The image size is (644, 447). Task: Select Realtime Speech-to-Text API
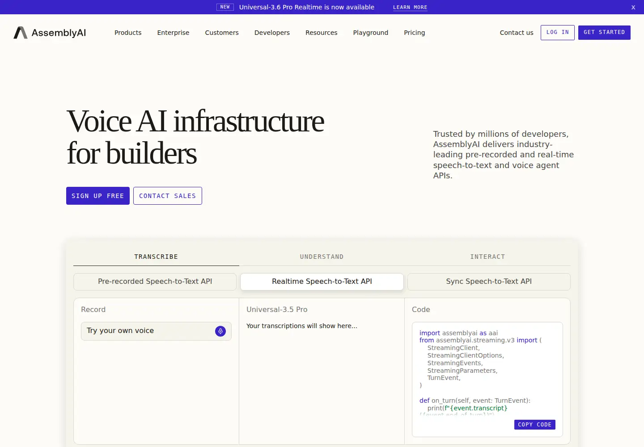322,282
